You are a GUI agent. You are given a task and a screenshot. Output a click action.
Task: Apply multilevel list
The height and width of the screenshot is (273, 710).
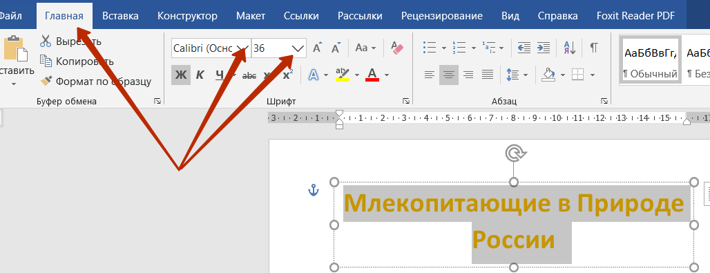click(489, 48)
